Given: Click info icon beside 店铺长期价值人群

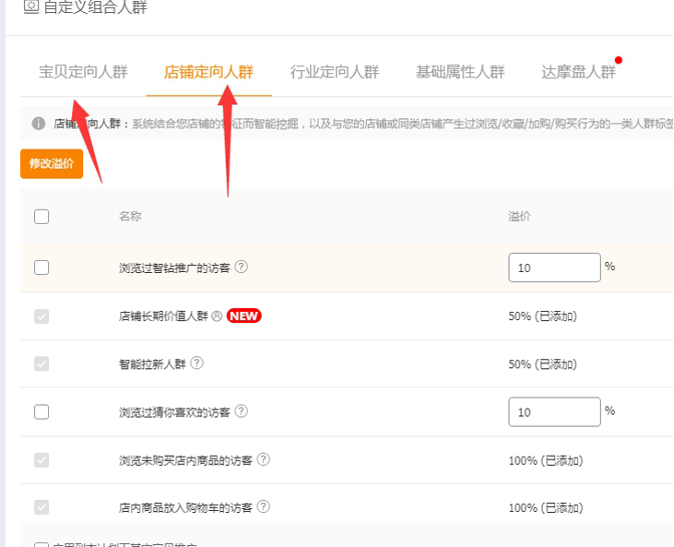Looking at the screenshot, I should [218, 315].
